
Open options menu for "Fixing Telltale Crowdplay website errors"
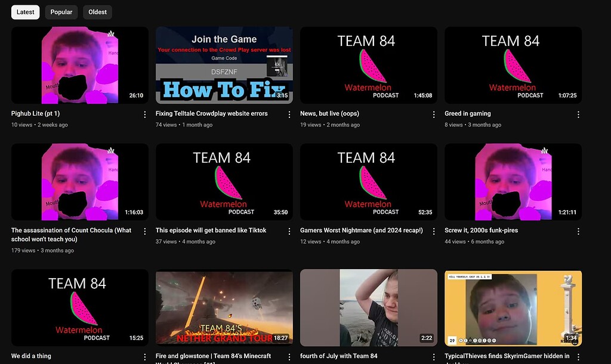click(289, 114)
